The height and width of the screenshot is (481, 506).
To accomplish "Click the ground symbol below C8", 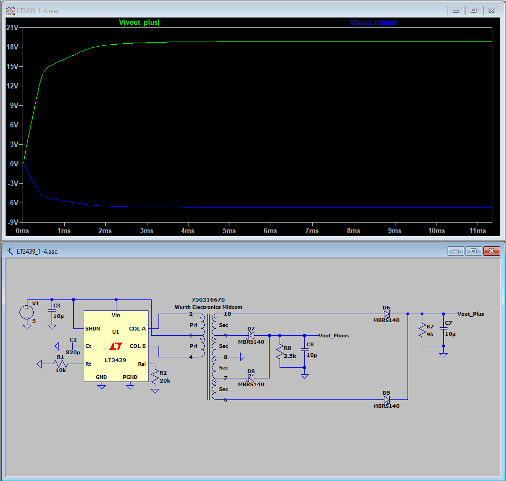I will tap(305, 376).
